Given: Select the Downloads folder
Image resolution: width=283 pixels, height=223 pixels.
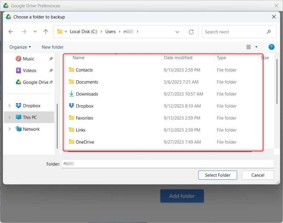Looking at the screenshot, I should point(87,94).
